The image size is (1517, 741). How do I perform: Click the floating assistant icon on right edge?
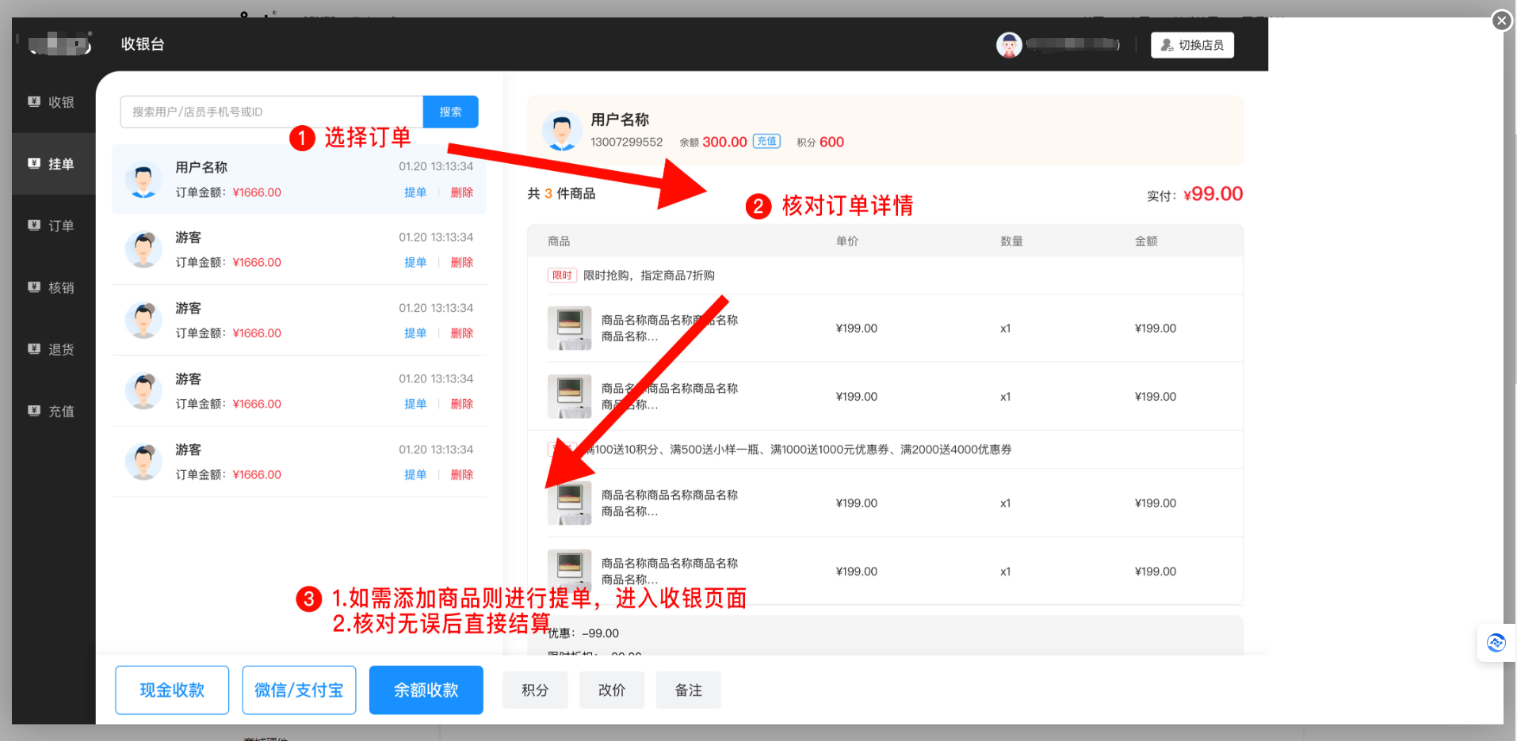coord(1496,643)
